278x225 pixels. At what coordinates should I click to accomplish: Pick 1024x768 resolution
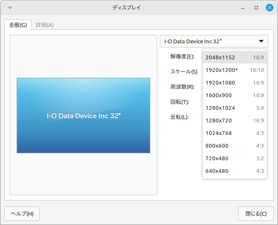coord(234,133)
